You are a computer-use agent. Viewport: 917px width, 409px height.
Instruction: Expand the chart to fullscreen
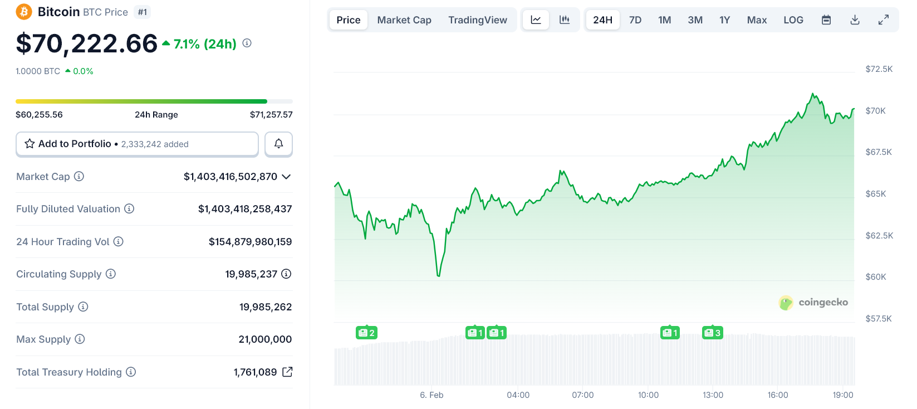[884, 20]
